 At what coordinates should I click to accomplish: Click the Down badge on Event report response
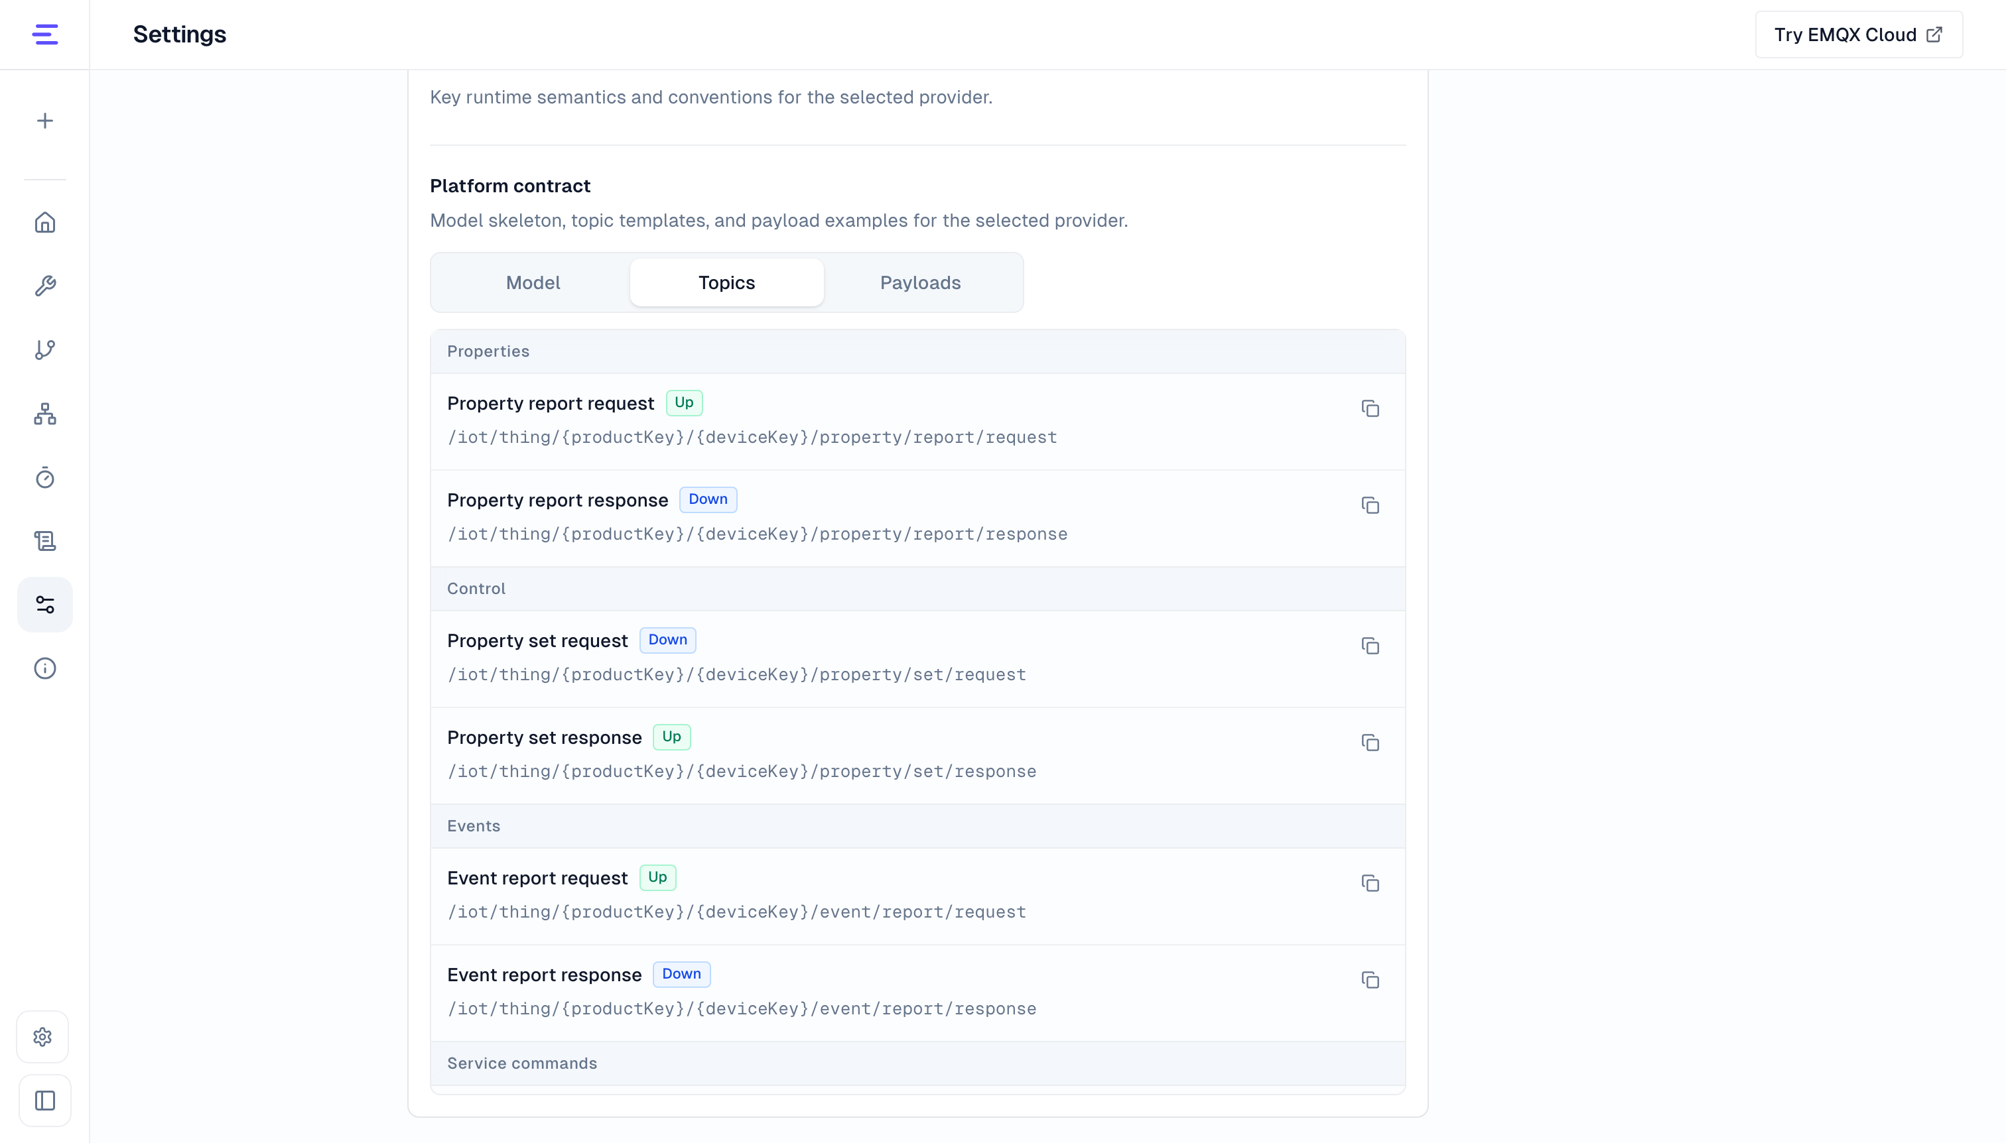coord(681,973)
